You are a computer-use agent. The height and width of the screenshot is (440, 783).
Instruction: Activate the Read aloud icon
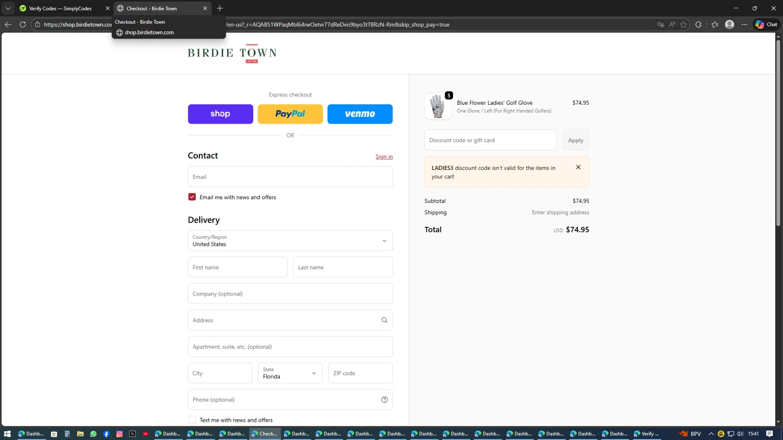click(x=672, y=25)
